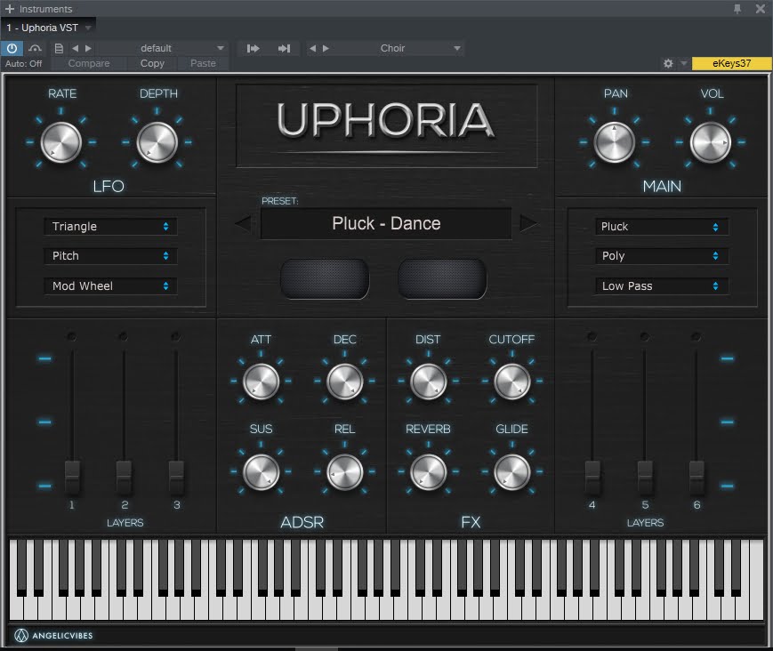Image resolution: width=773 pixels, height=651 pixels.
Task: Click the LFO RATE knob
Action: click(61, 142)
